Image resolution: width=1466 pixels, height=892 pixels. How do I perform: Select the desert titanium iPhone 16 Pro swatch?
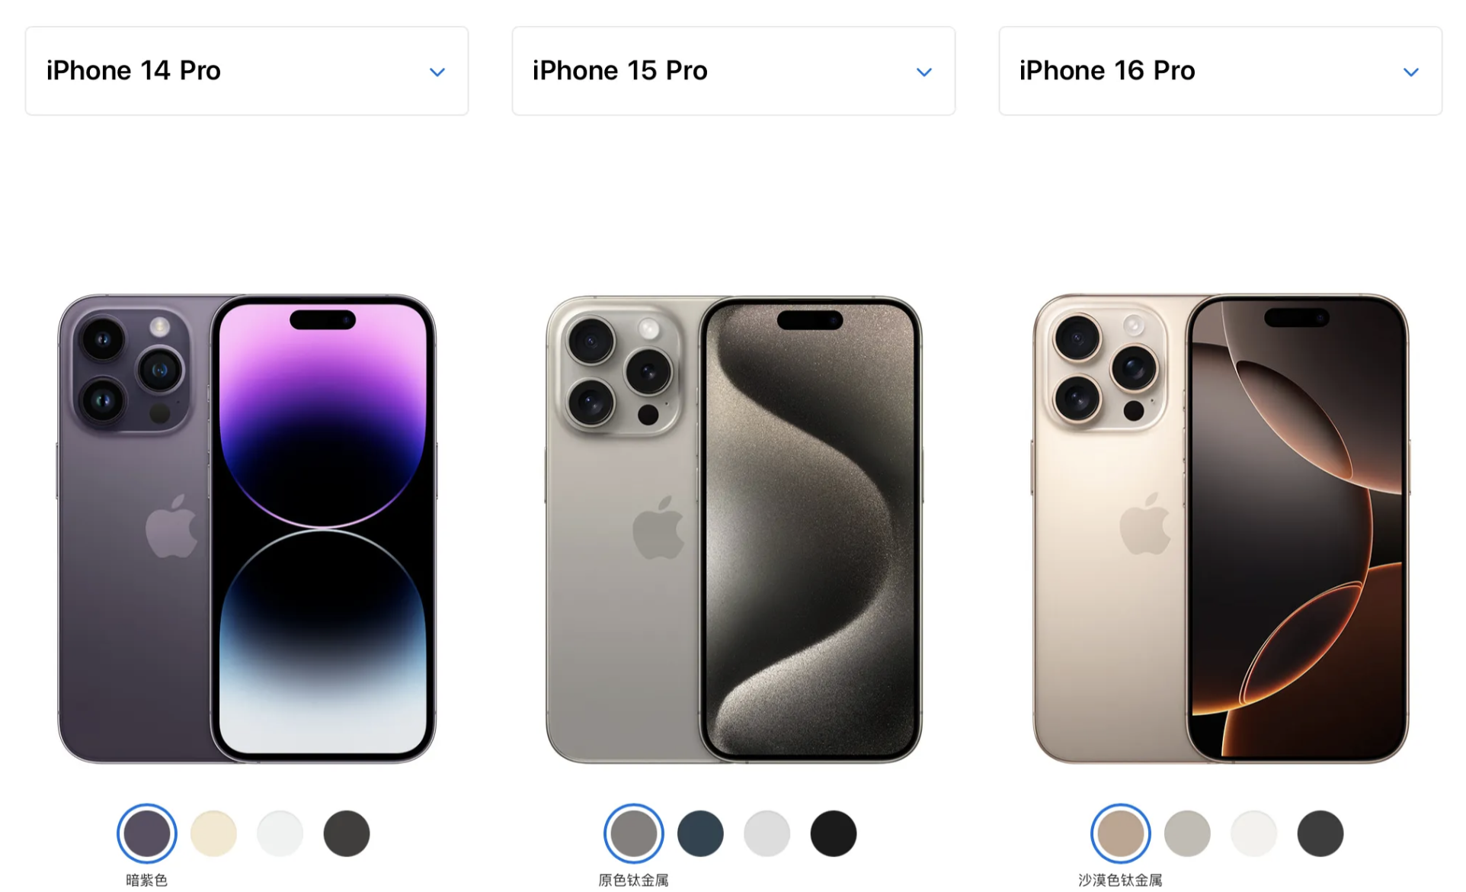pyautogui.click(x=1121, y=833)
